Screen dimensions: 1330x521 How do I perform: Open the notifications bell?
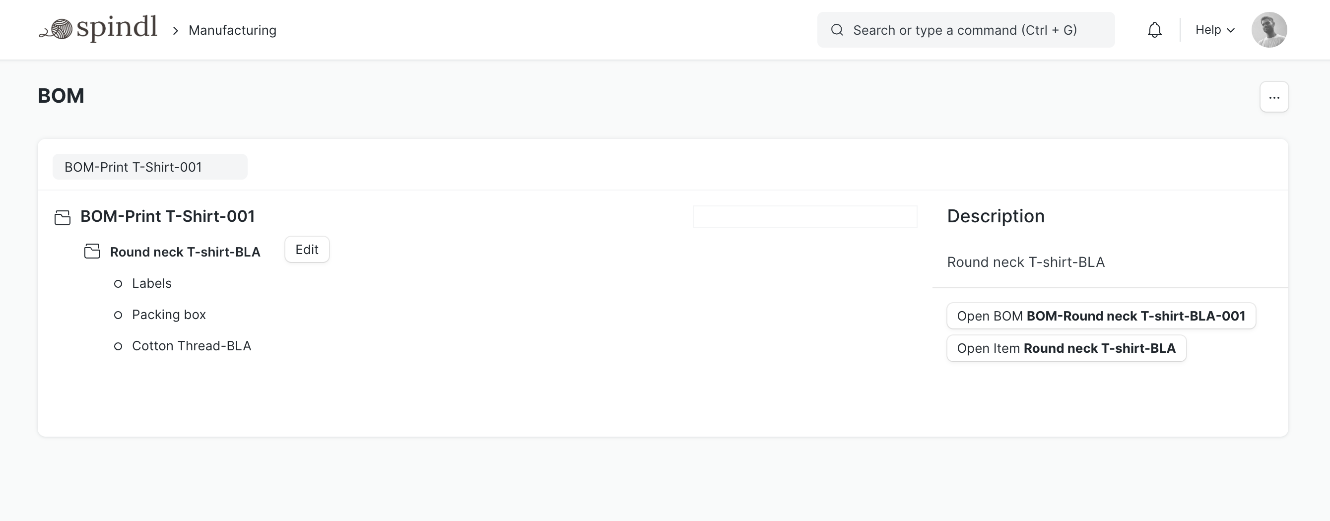1154,30
